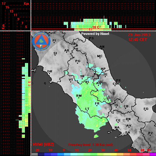
Task: Click the CB city label on map
Action: pos(126,106)
